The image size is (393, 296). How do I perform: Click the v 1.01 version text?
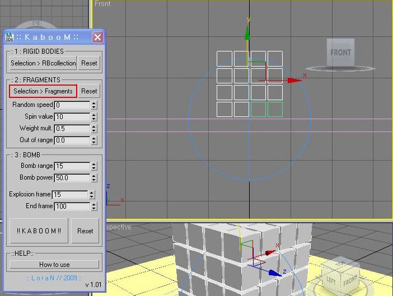(93, 285)
